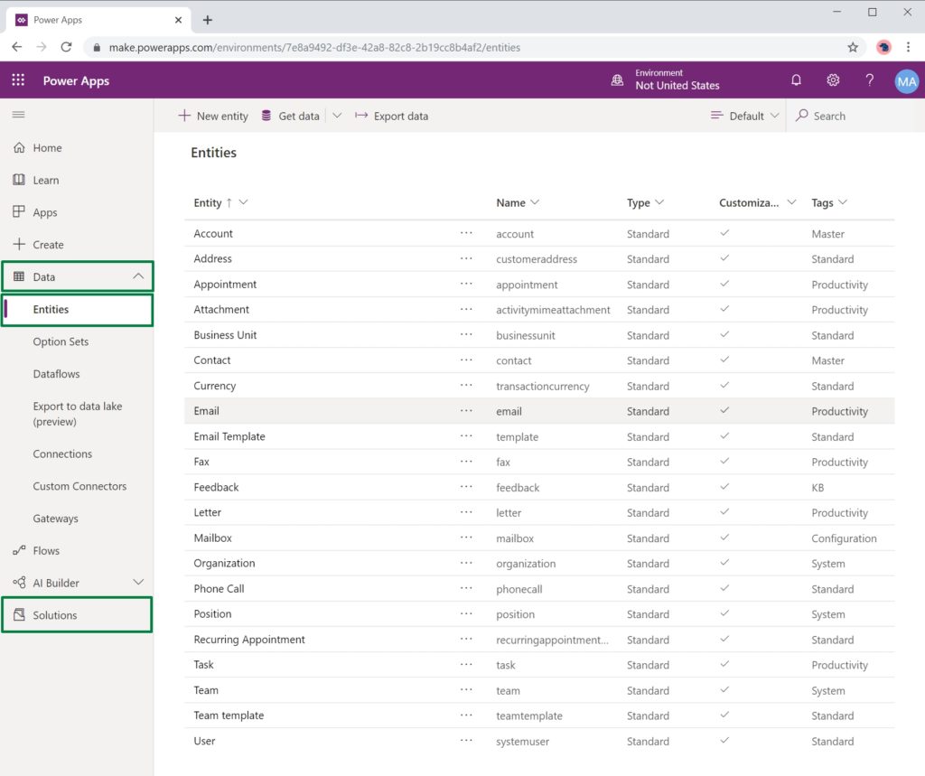Open the Phone Call entity
Image resolution: width=925 pixels, height=776 pixels.
click(219, 588)
